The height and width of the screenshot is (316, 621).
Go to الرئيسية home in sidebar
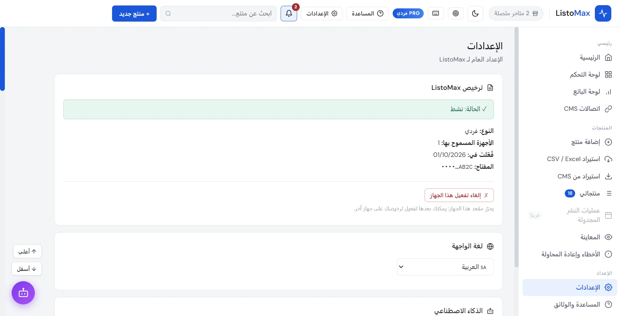coord(570,58)
